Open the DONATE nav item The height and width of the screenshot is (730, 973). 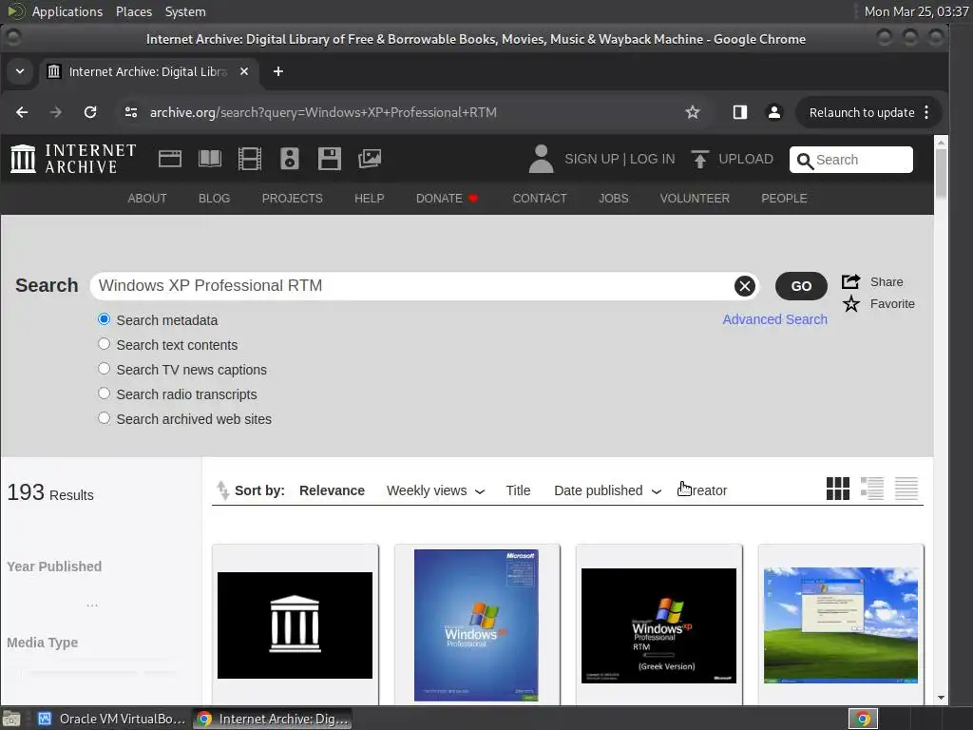click(x=447, y=199)
